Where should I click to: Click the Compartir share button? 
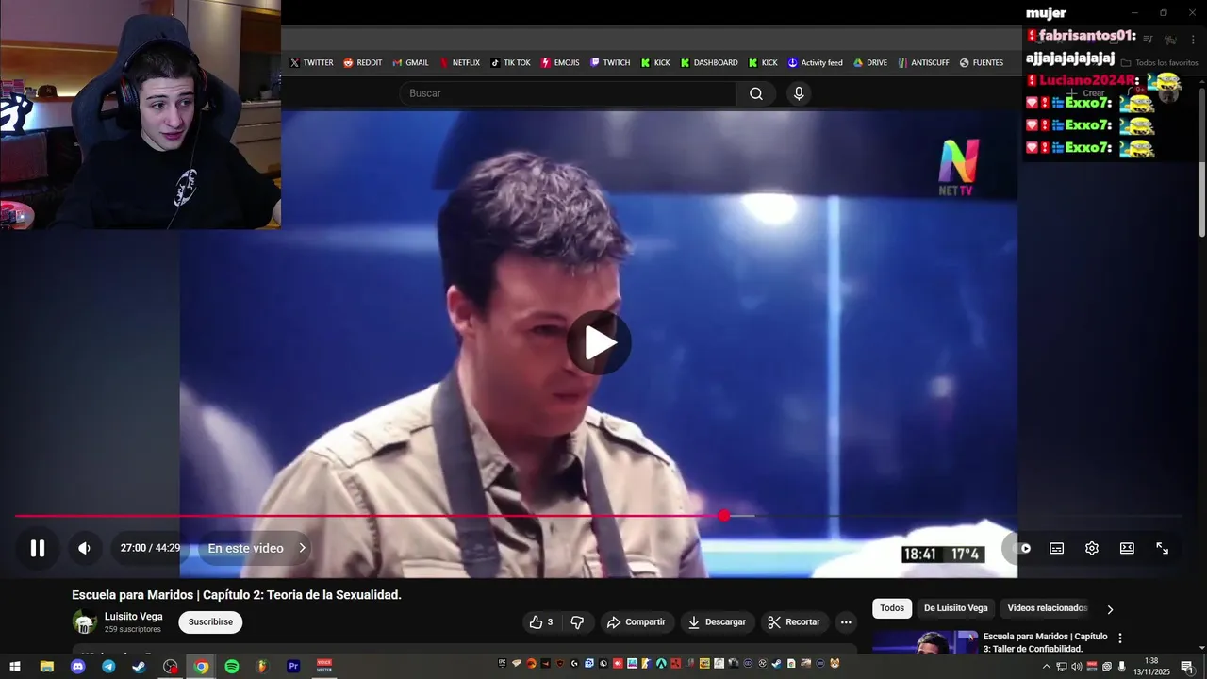pyautogui.click(x=637, y=621)
